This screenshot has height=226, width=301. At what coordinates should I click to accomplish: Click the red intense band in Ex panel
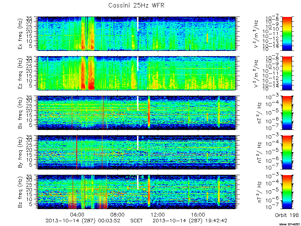coord(83,34)
